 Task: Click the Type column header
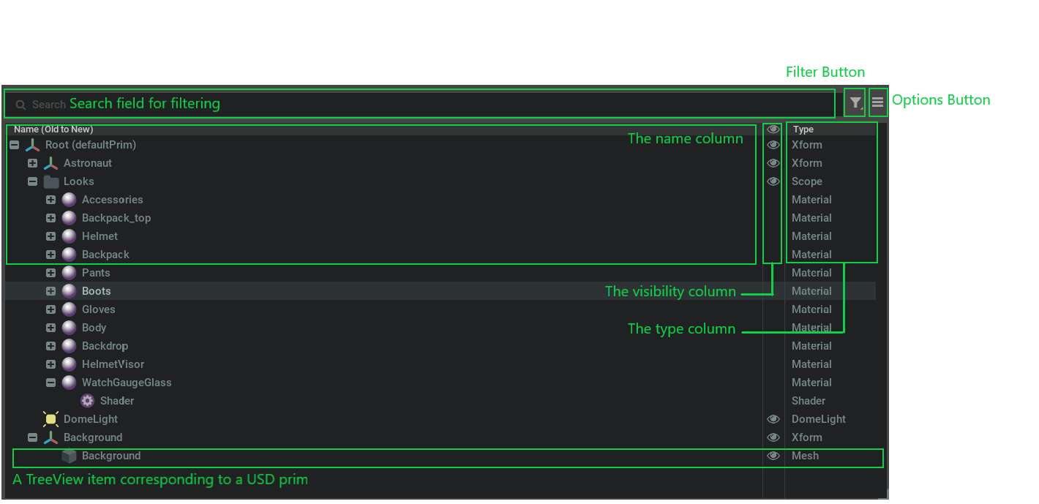click(803, 129)
